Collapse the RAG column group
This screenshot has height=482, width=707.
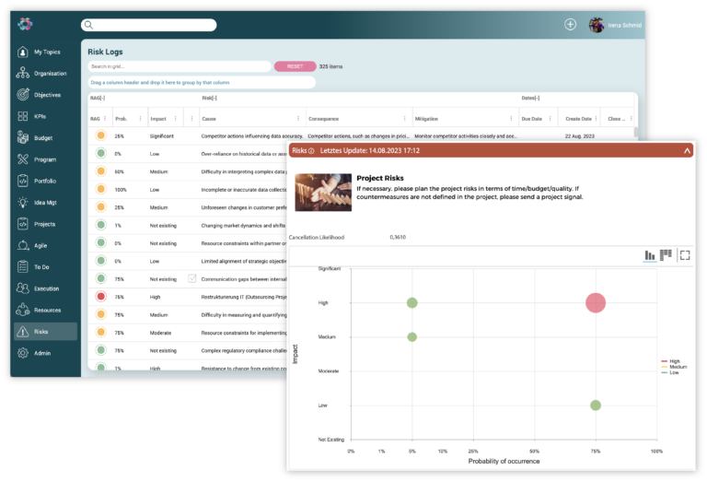97,98
